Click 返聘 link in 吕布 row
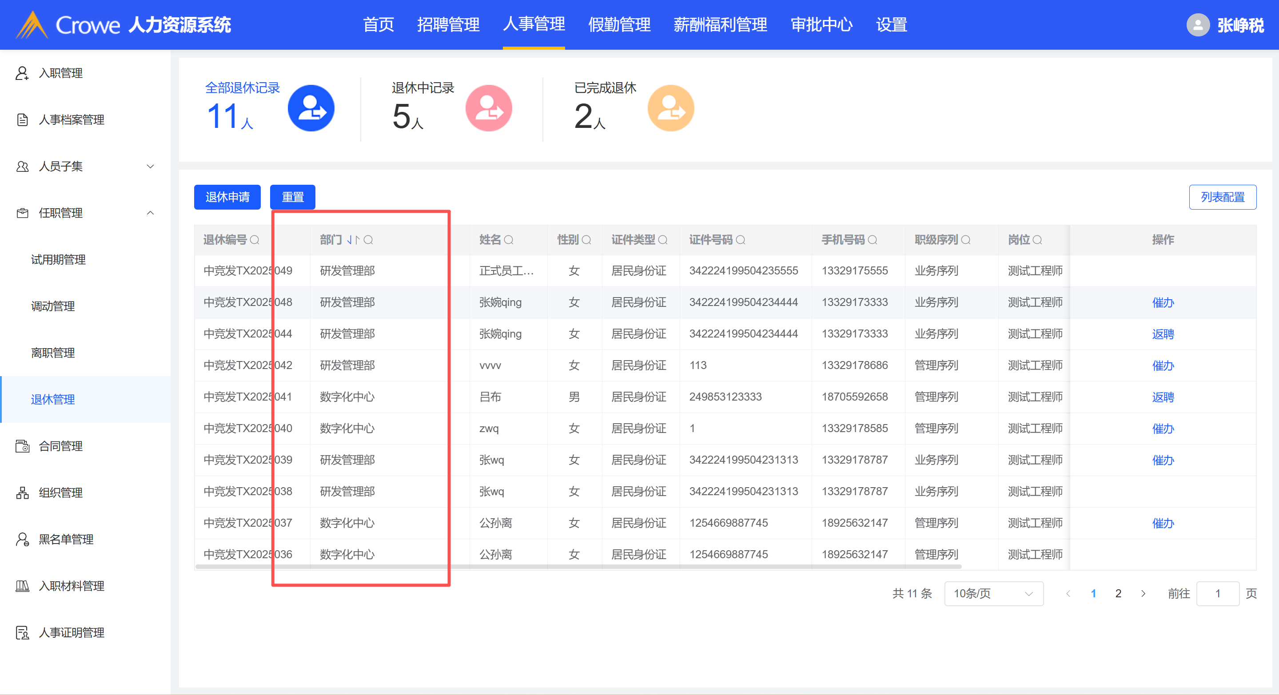This screenshot has width=1279, height=695. click(x=1162, y=397)
